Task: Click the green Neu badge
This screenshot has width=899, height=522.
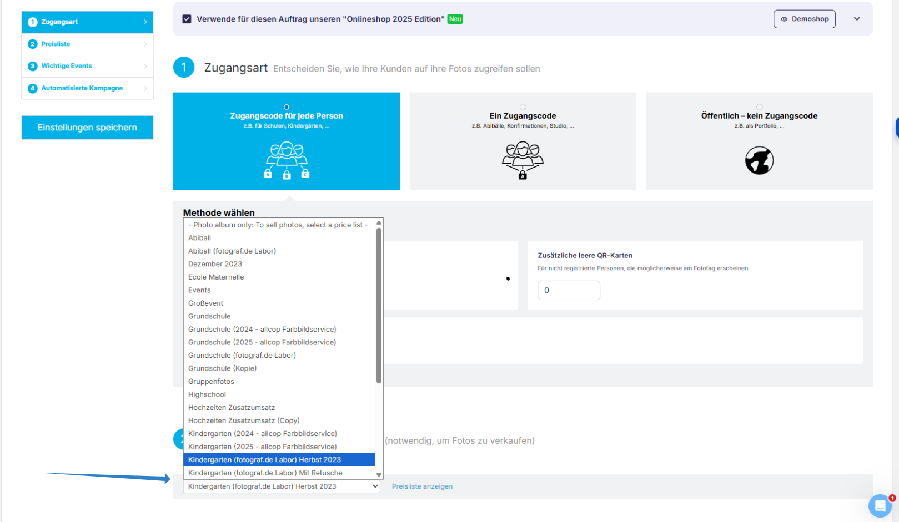Action: [x=455, y=19]
